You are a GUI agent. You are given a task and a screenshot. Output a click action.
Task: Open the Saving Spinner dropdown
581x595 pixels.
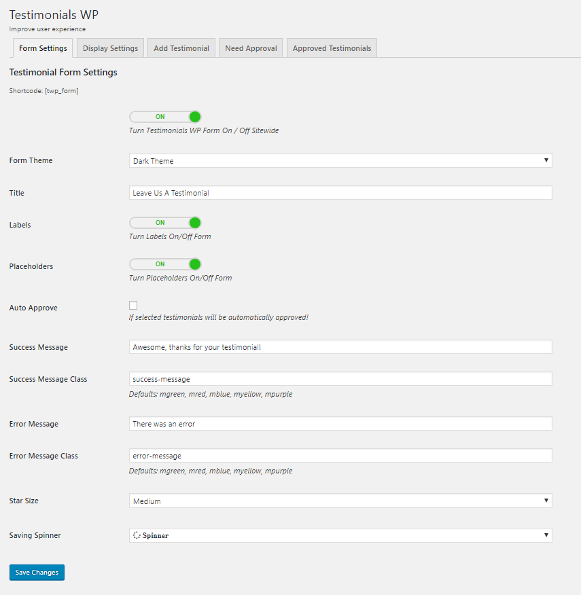tap(340, 535)
